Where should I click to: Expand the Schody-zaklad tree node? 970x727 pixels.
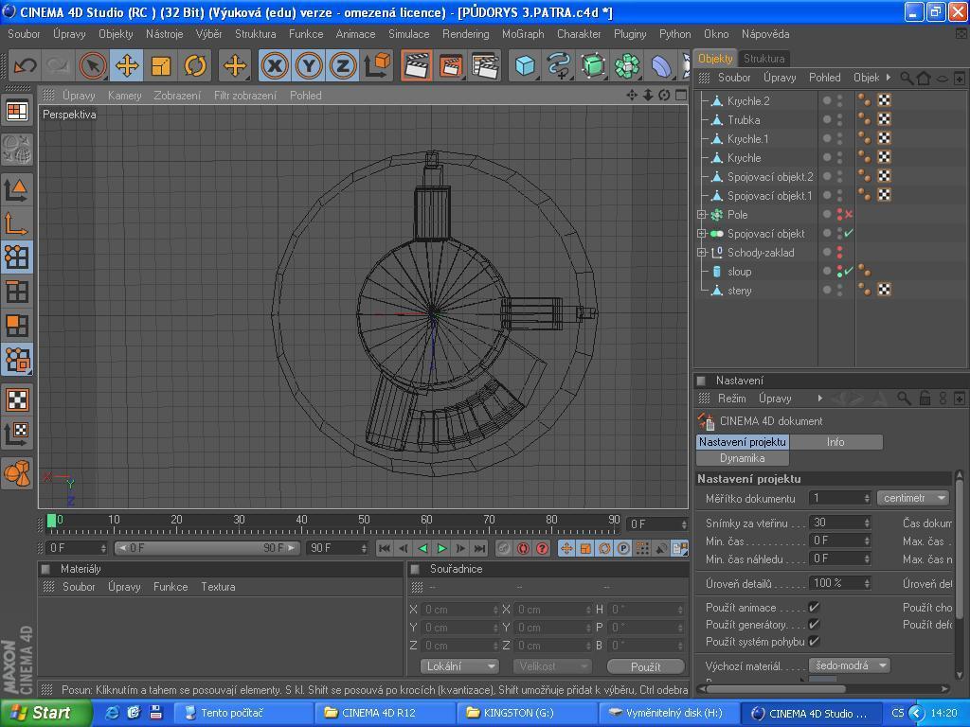tap(702, 252)
